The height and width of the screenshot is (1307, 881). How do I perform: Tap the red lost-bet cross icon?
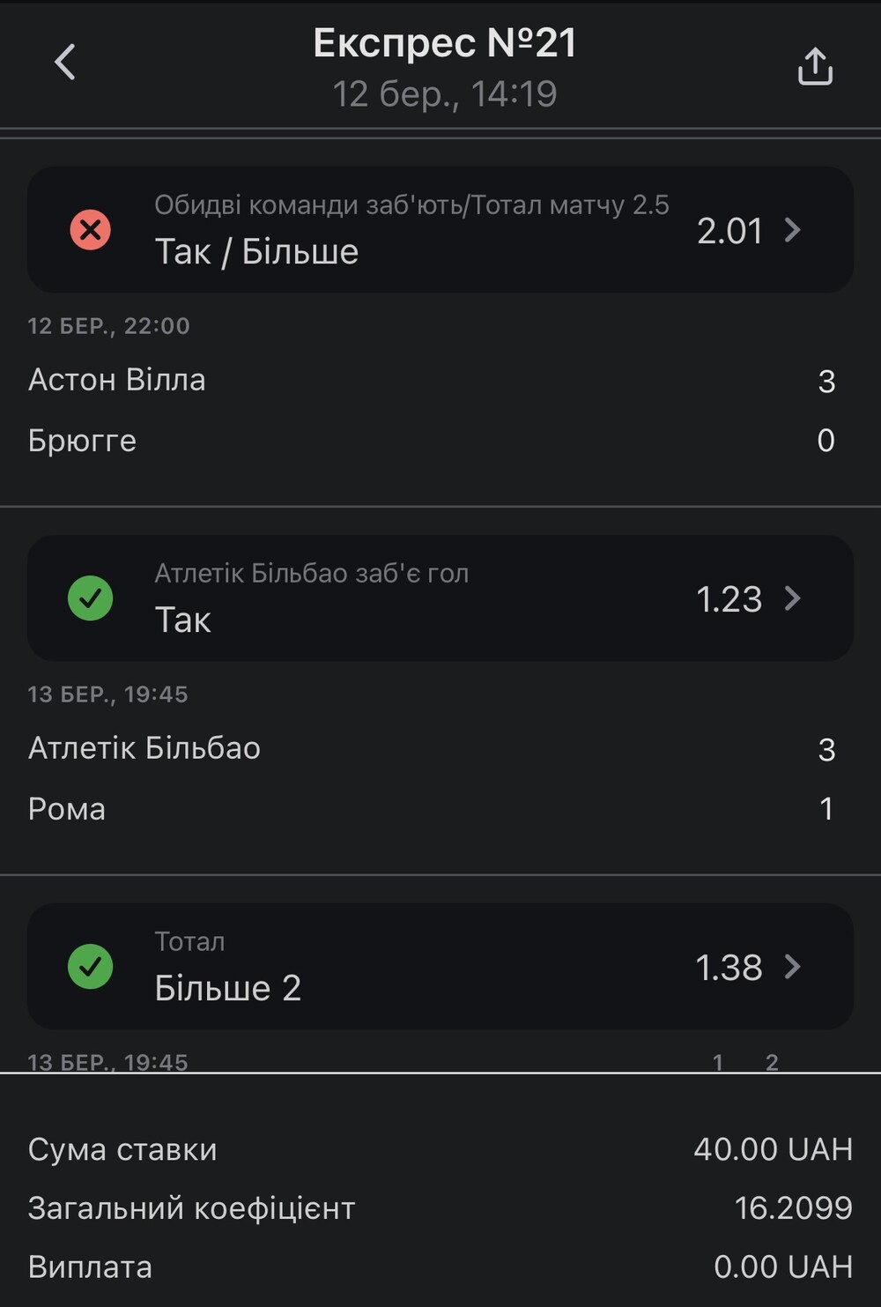point(90,230)
